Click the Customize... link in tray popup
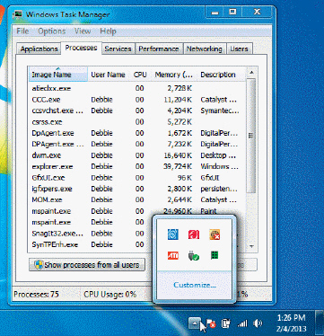 [195, 285]
